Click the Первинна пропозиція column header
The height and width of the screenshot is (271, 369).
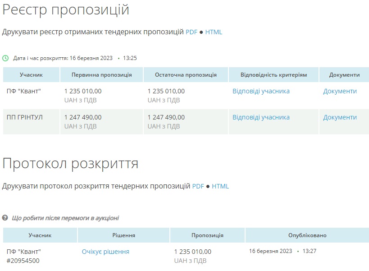point(102,75)
